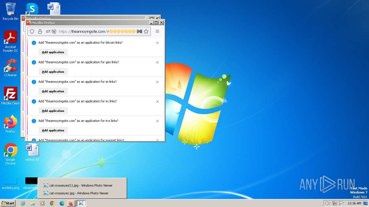The height and width of the screenshot is (207, 369).
Task: Launch Internet Explorer from the taskbar
Action: 23,203
